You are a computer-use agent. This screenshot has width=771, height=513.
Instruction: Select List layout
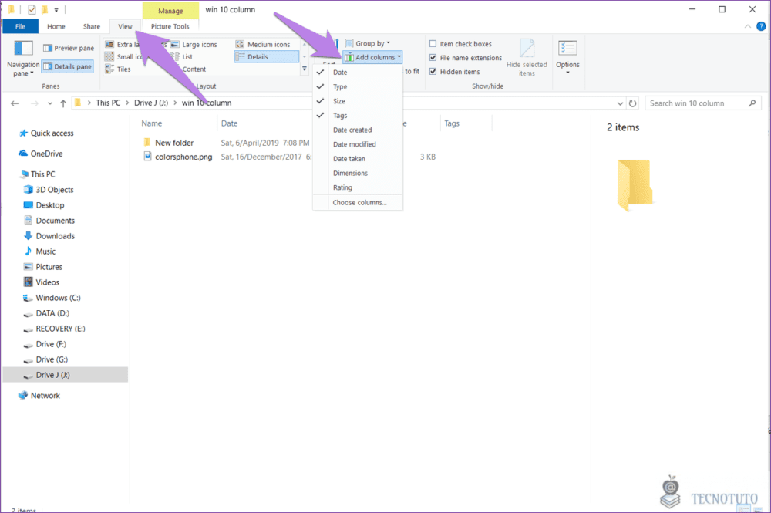coord(181,57)
